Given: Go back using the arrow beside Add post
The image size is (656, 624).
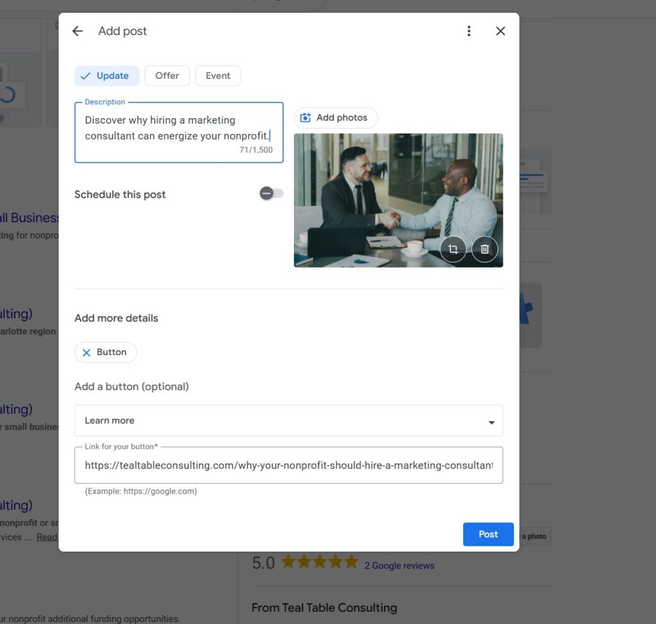Looking at the screenshot, I should point(78,31).
